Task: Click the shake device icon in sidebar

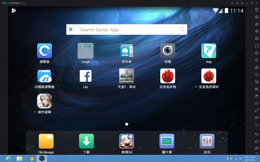Action: [257, 10]
